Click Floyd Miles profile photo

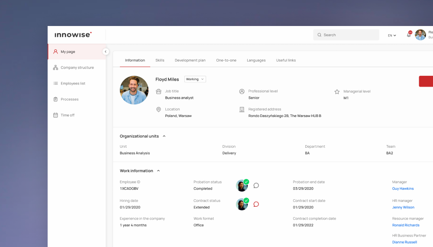(134, 90)
